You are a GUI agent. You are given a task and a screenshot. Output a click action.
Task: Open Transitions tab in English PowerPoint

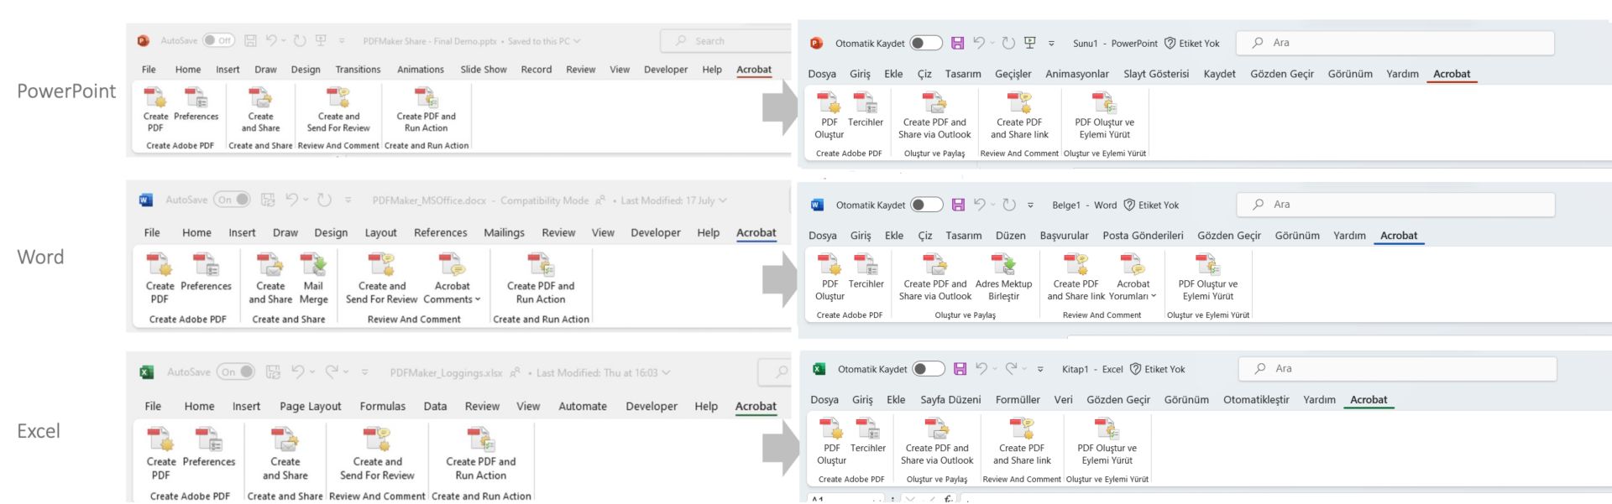358,70
